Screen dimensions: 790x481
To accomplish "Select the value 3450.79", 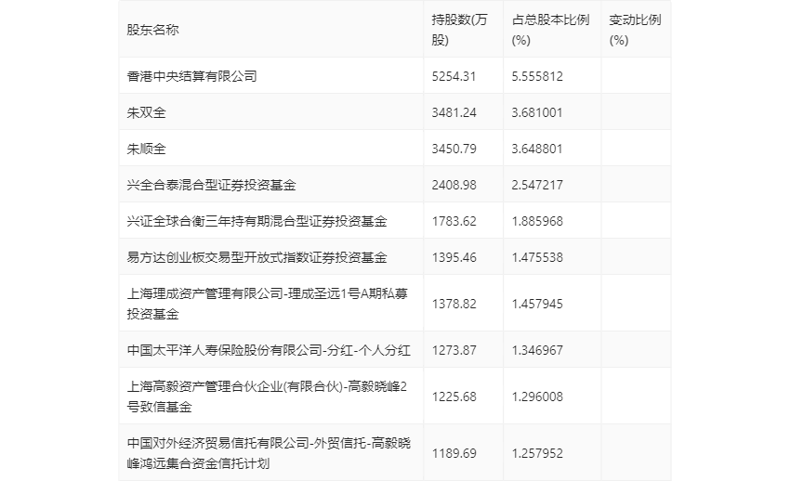I will (x=454, y=149).
